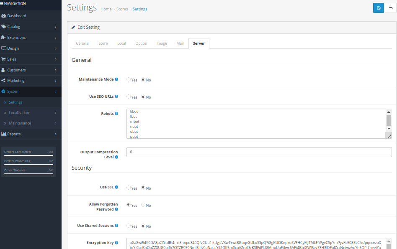Set Use SSL to Yes
The height and width of the screenshot is (249, 397).
[129, 188]
